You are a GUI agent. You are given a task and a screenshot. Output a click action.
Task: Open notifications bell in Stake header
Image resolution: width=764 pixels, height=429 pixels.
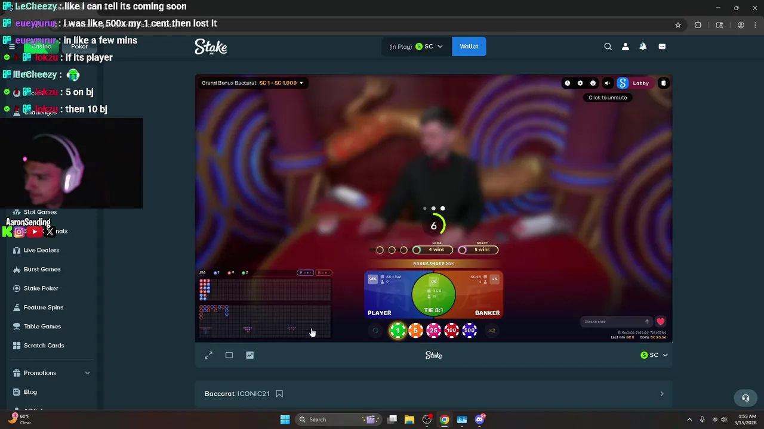(643, 46)
